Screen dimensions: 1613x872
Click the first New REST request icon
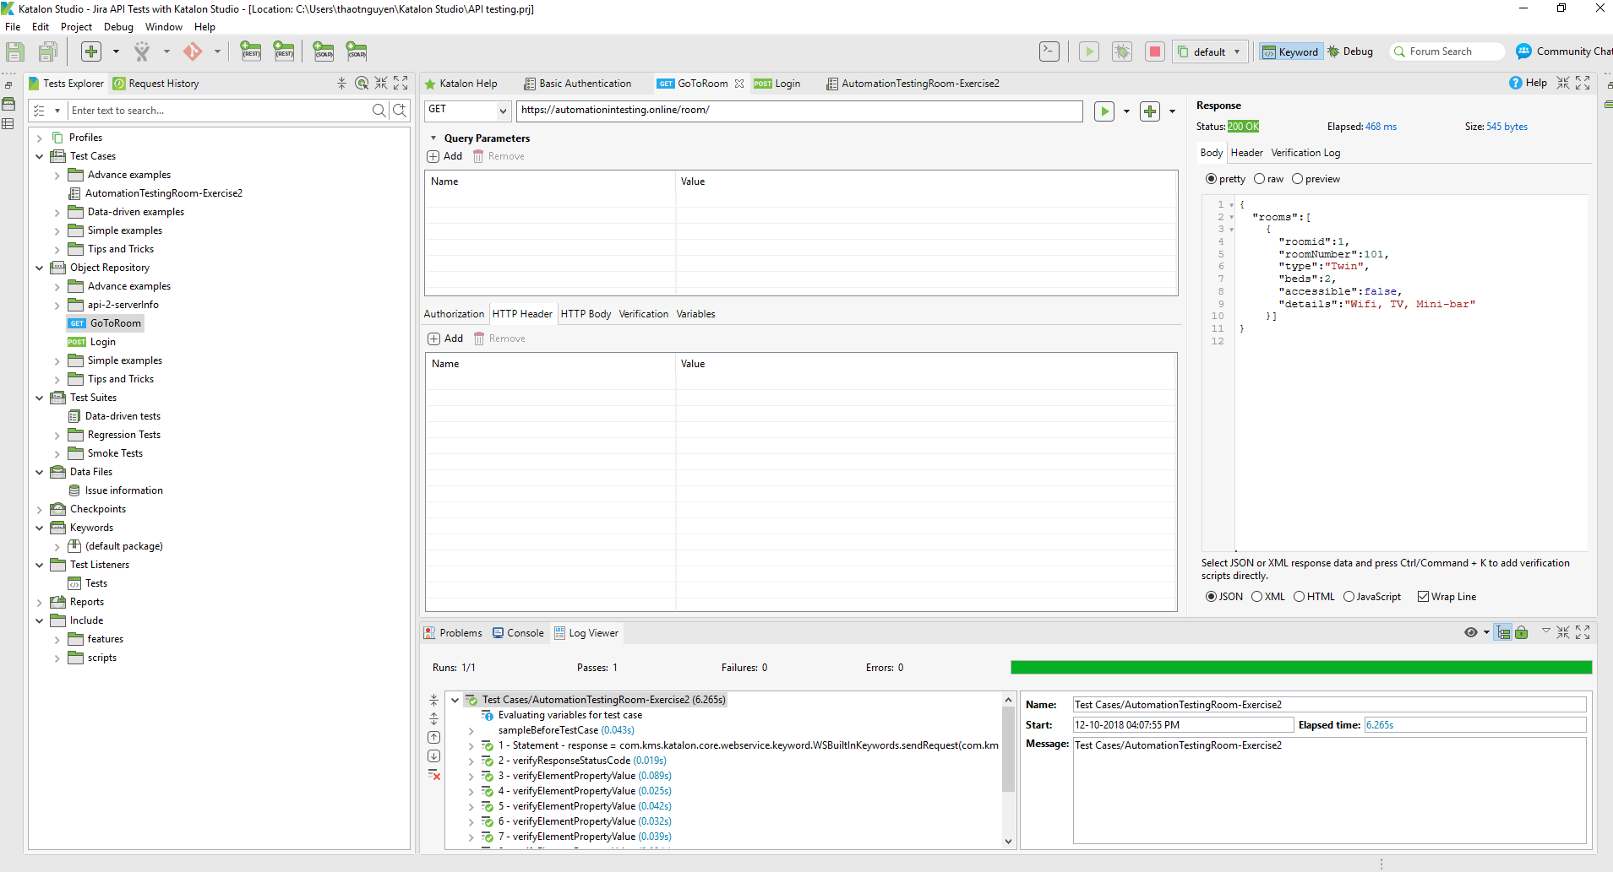coord(251,52)
